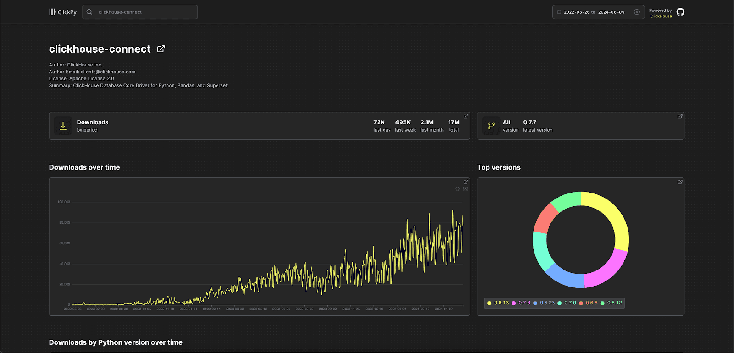Open the GitHub repository icon
This screenshot has height=353, width=734.
coord(680,12)
